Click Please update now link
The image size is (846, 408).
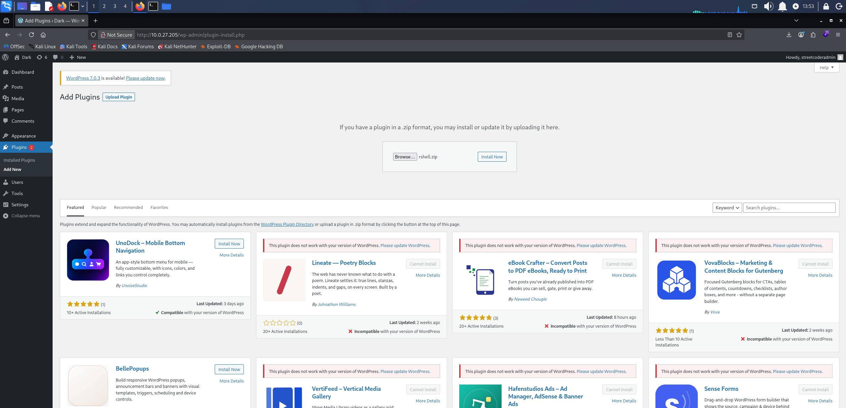pyautogui.click(x=145, y=78)
